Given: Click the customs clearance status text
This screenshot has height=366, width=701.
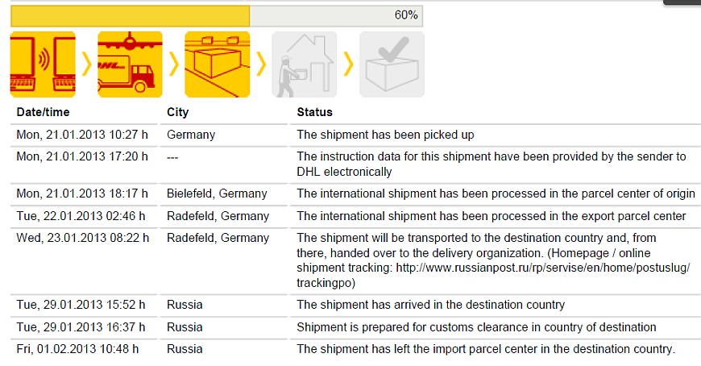Looking at the screenshot, I should click(x=476, y=327).
